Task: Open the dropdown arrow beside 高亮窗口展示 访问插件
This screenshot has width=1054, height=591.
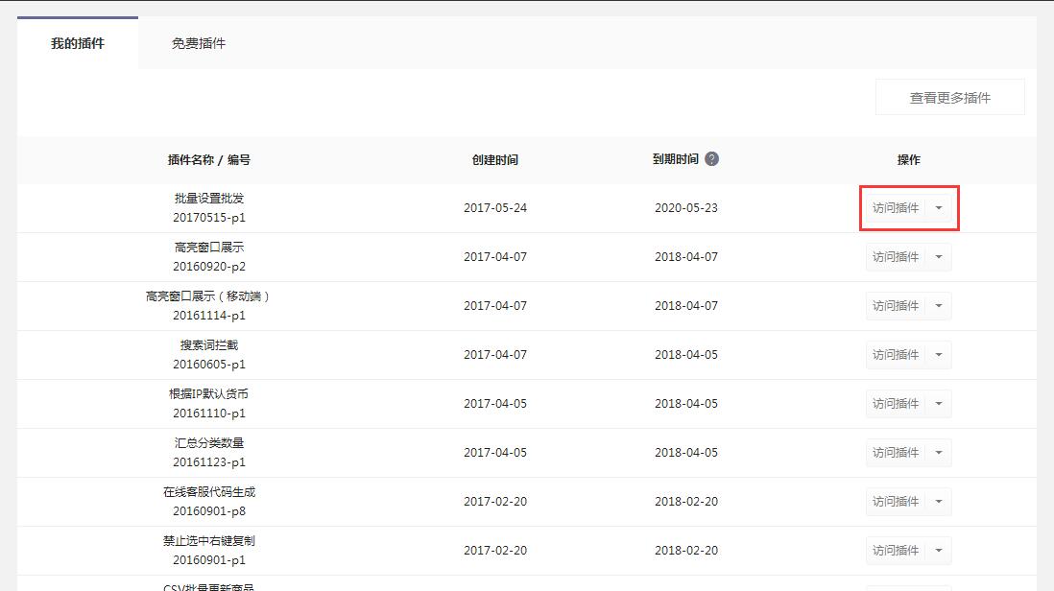Action: point(939,256)
